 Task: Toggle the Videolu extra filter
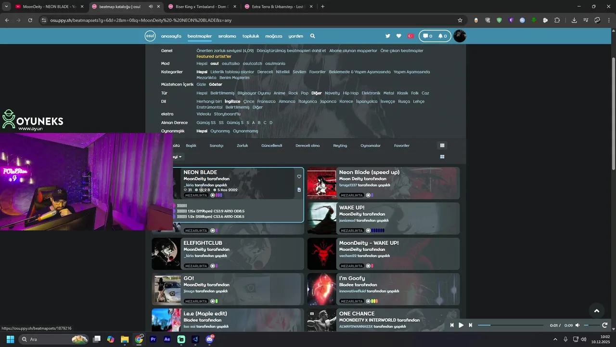click(x=204, y=114)
